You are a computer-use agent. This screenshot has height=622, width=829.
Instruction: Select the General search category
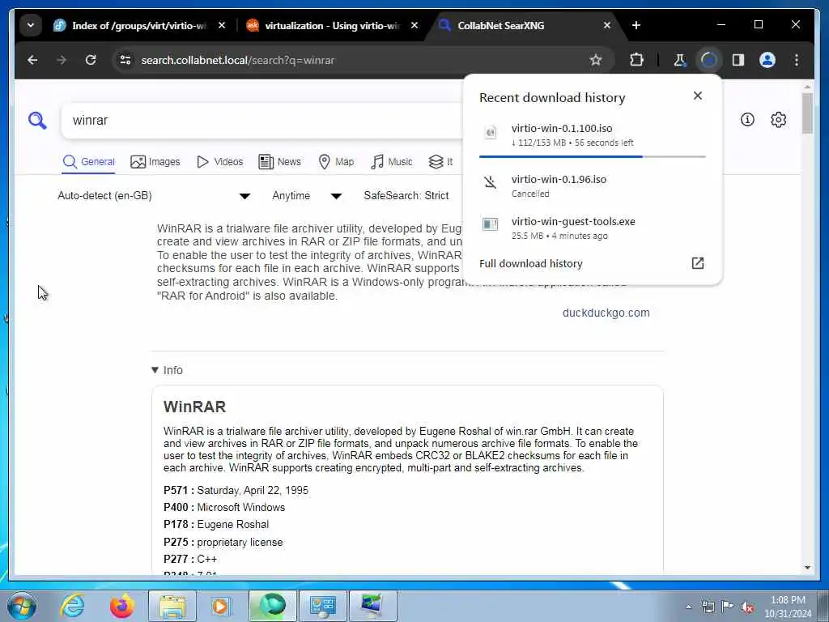88,162
